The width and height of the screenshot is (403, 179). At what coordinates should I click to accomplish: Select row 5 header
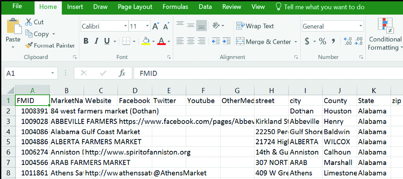pyautogui.click(x=8, y=142)
